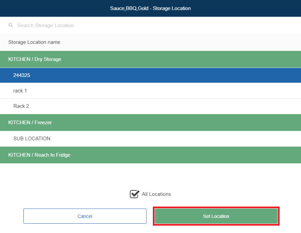Click the Storage Location name column header
The width and height of the screenshot is (301, 233).
point(34,42)
